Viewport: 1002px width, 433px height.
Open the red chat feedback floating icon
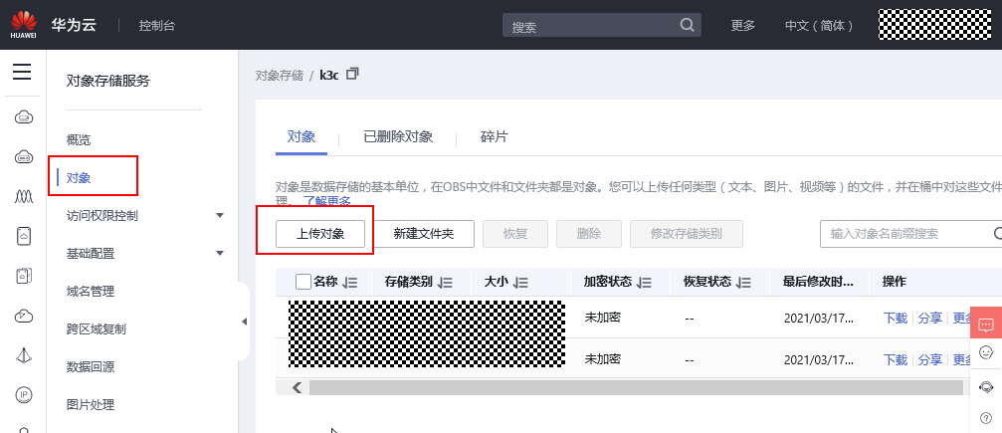click(x=986, y=323)
